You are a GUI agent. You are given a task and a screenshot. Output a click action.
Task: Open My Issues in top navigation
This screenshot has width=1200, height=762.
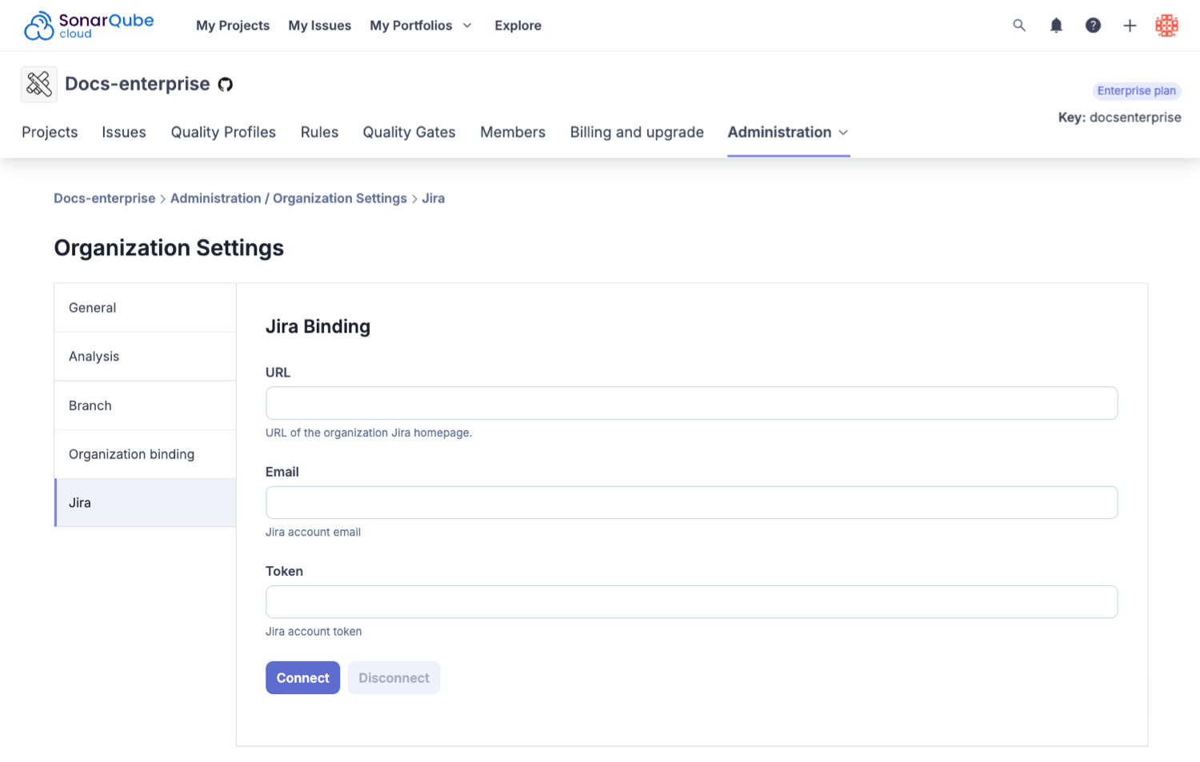[x=320, y=26]
